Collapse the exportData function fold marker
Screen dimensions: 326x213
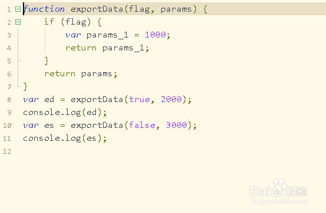(x=18, y=9)
